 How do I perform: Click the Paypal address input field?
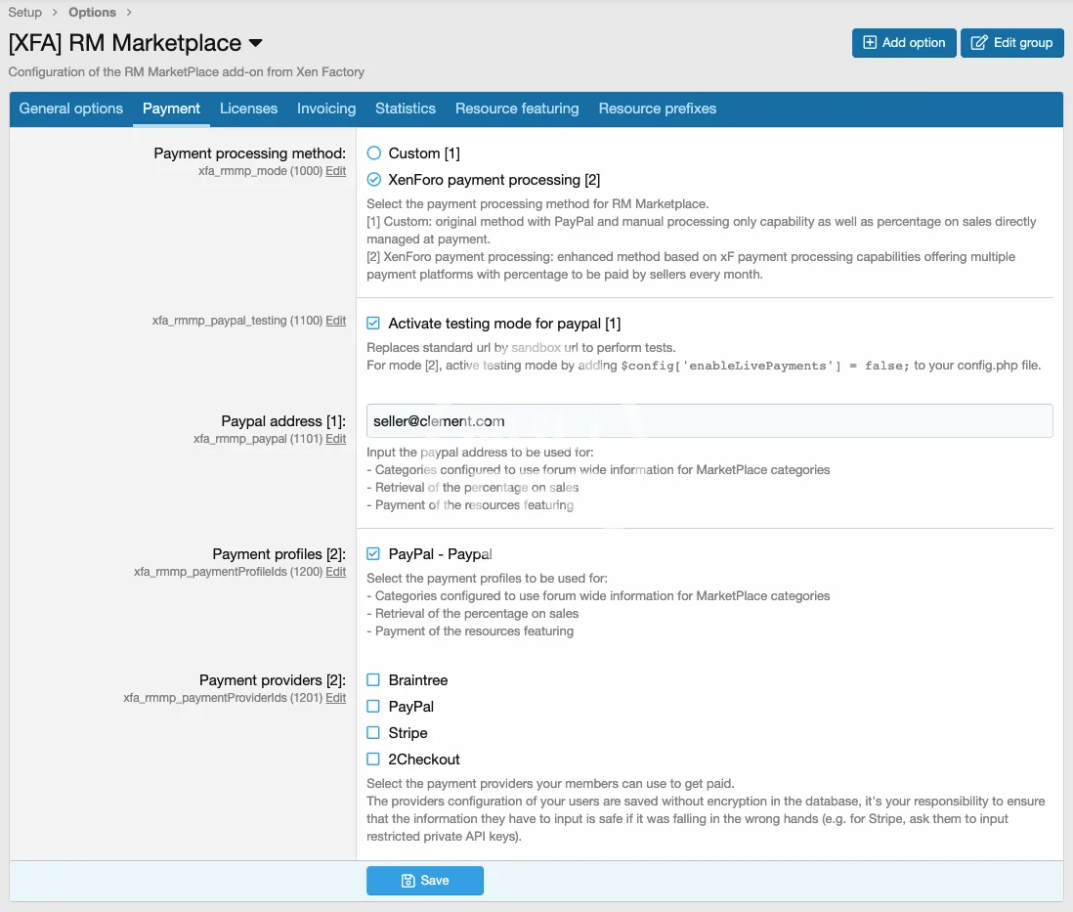[708, 421]
